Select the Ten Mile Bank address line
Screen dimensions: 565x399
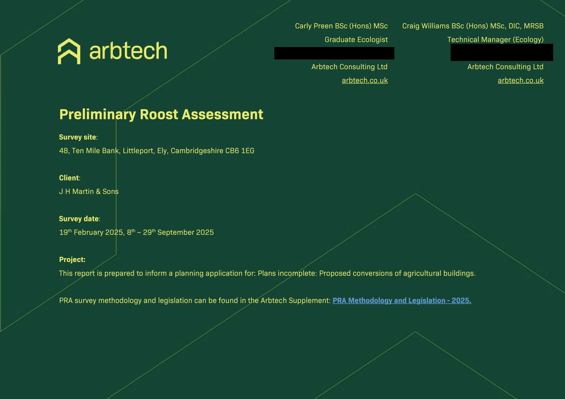[156, 151]
